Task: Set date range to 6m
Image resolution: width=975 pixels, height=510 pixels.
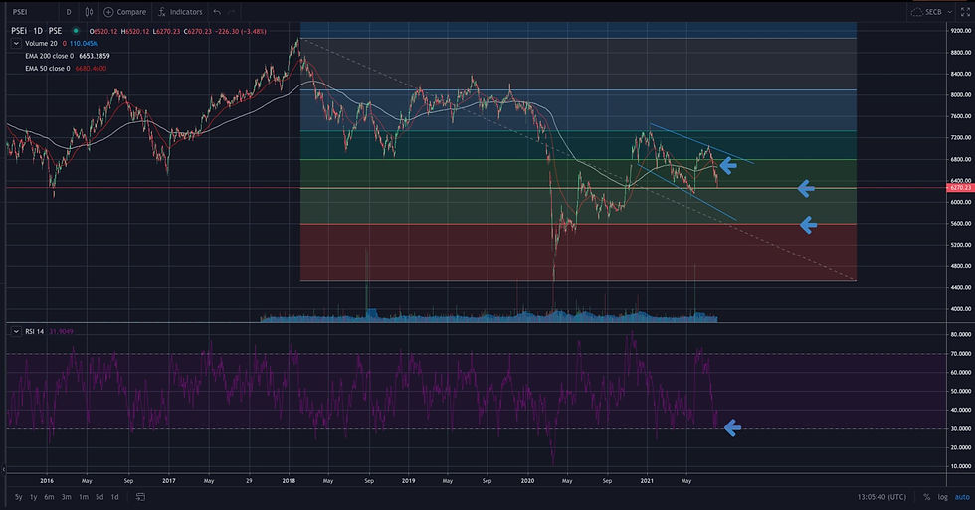Action: tap(49, 497)
